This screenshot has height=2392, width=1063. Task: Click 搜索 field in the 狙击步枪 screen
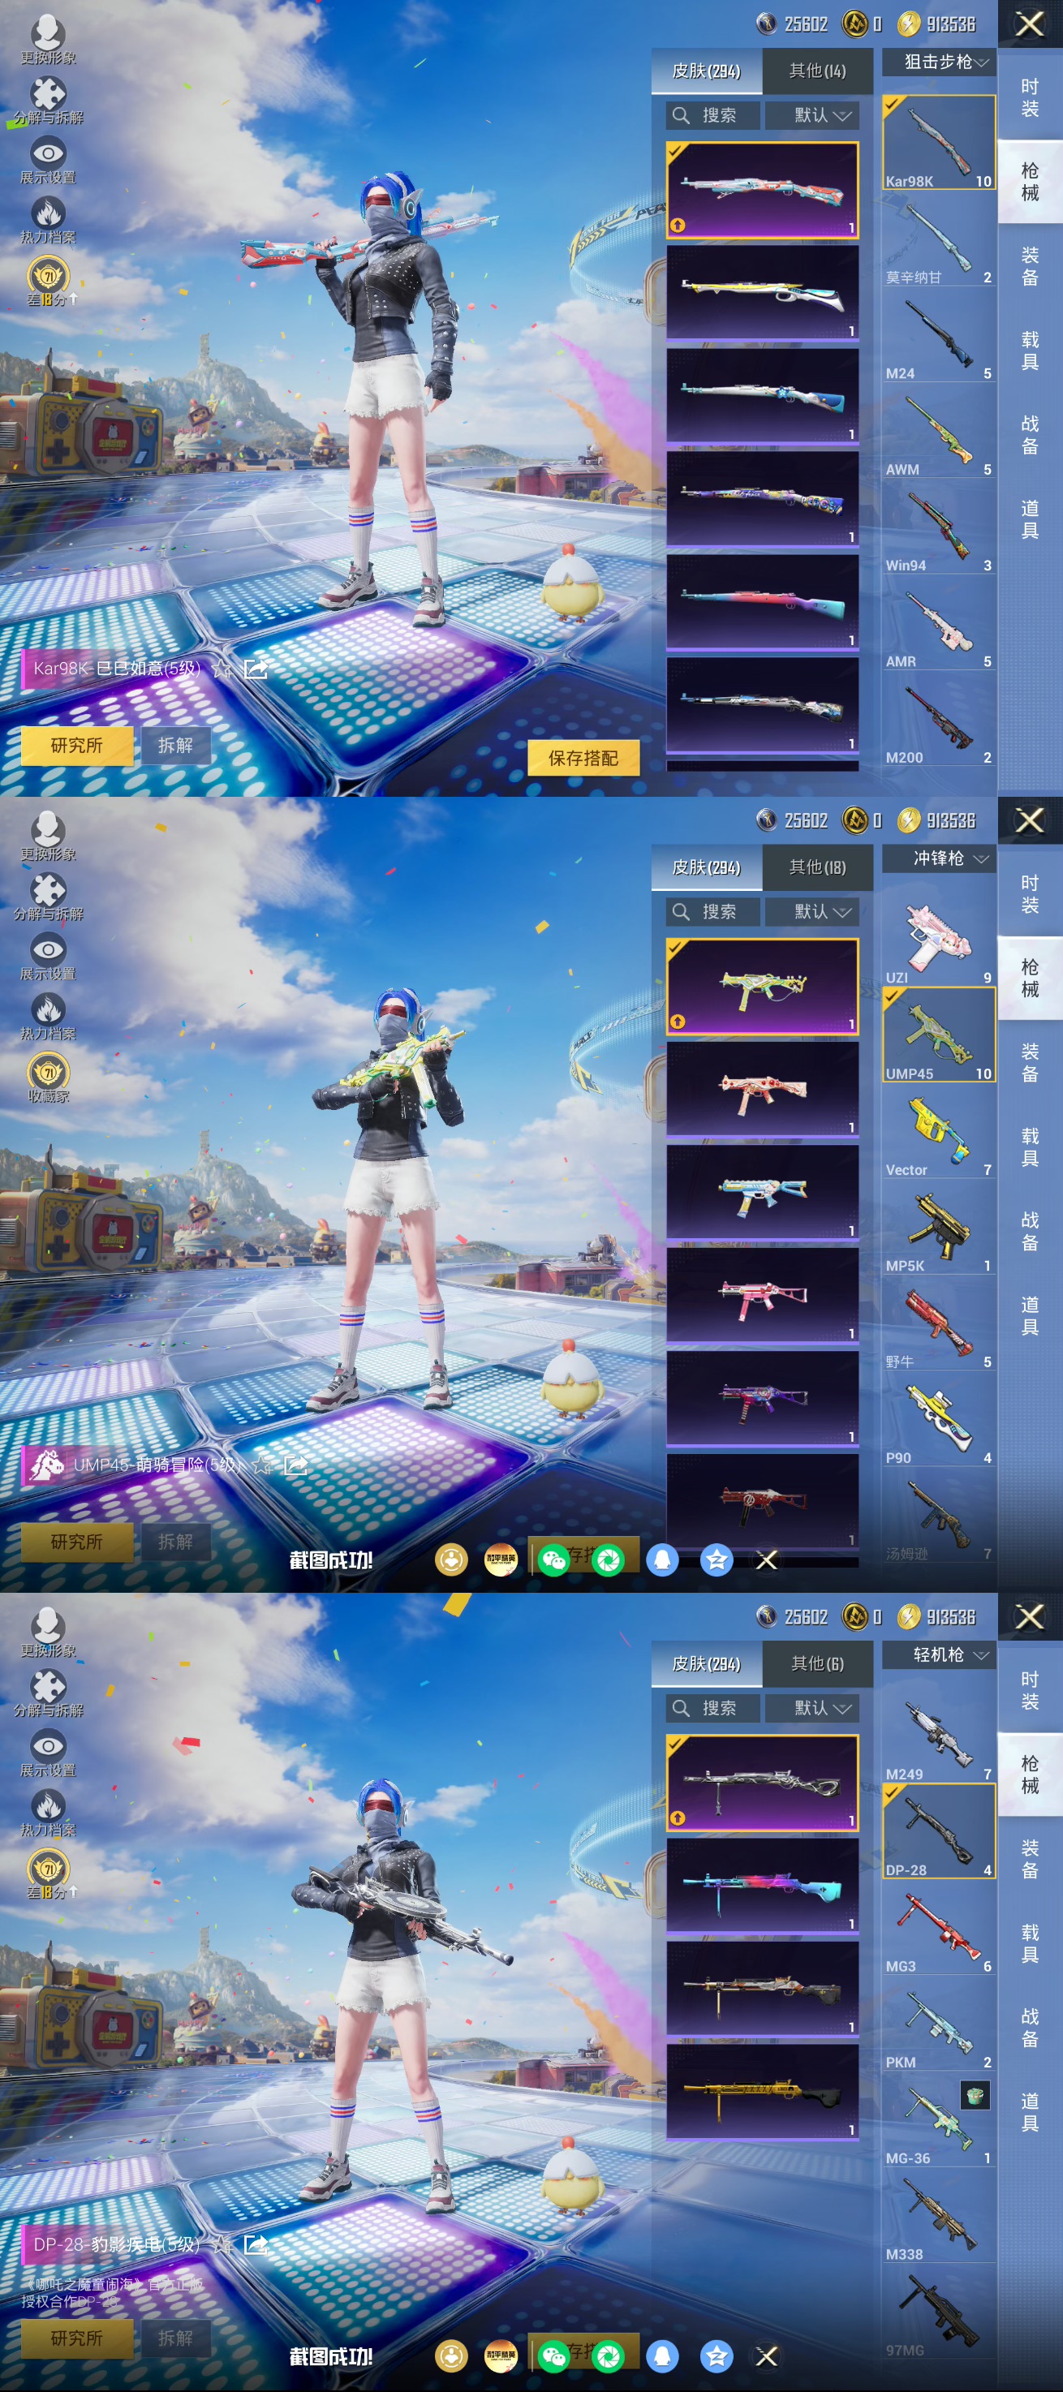[x=713, y=115]
